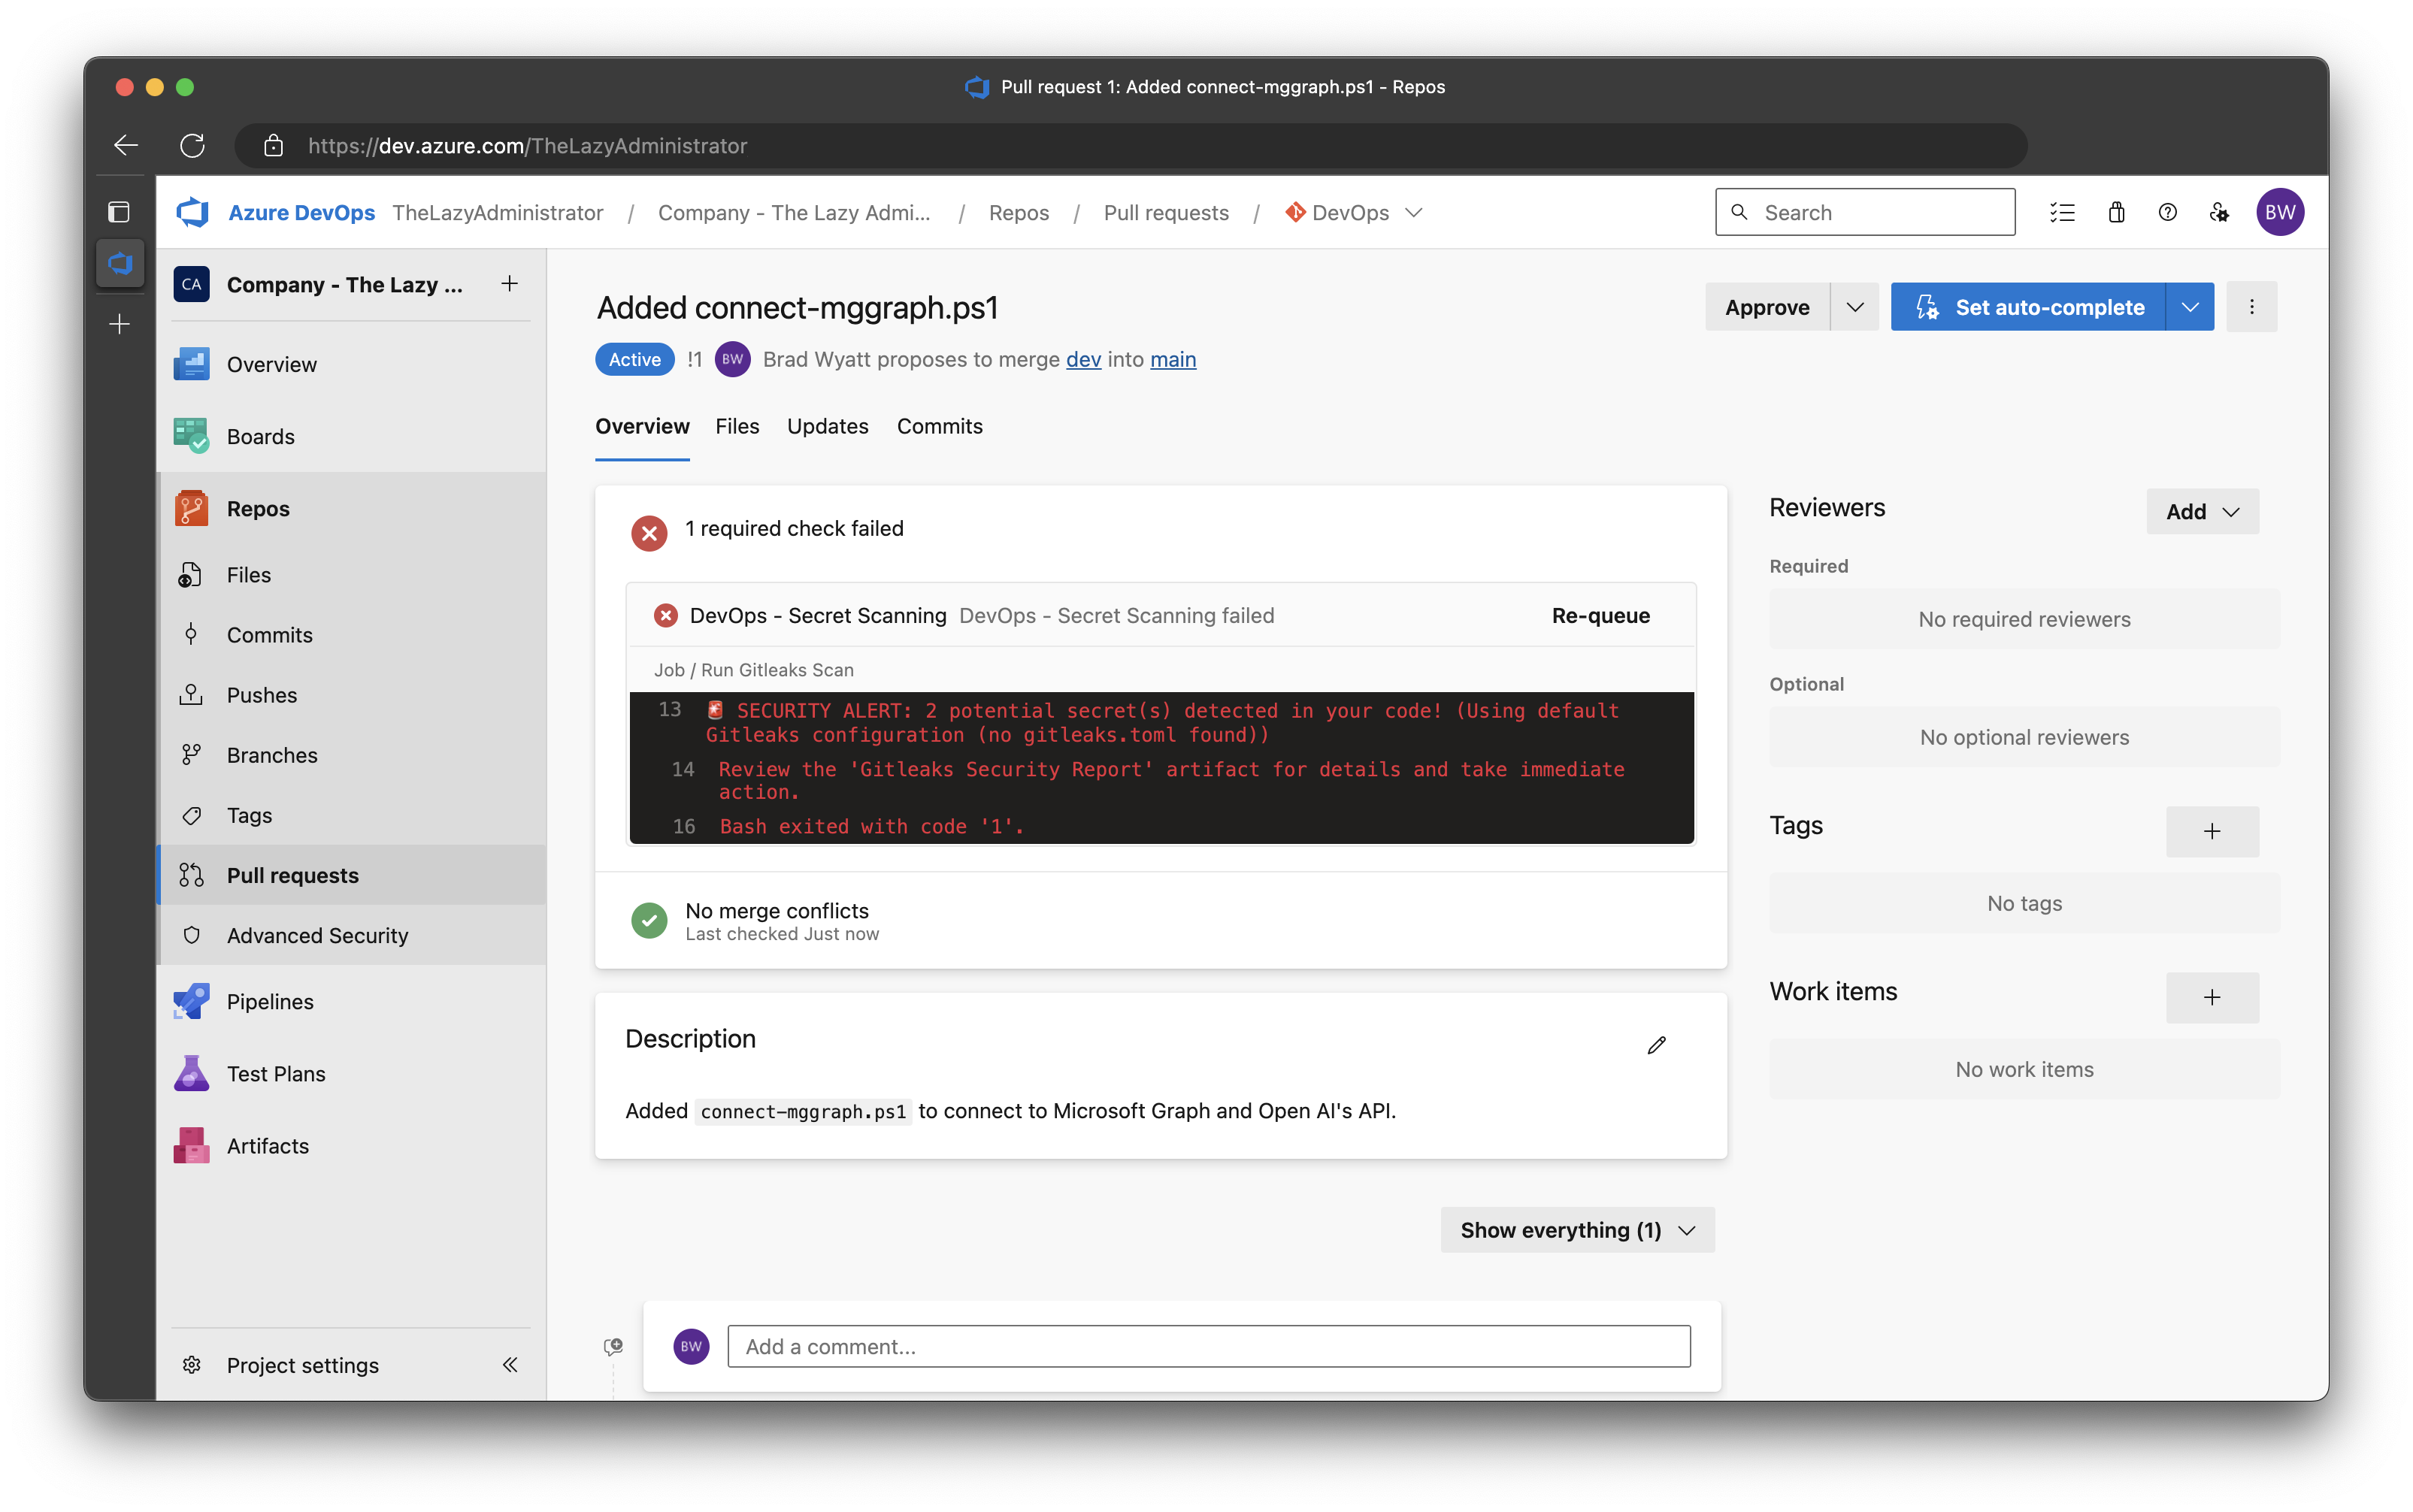2413x1512 pixels.
Task: Open the BW profile avatar menu
Action: pyautogui.click(x=2279, y=212)
